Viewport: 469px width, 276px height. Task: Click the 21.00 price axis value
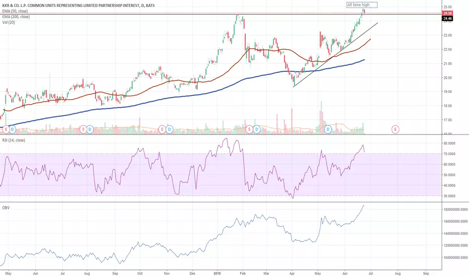click(448, 64)
